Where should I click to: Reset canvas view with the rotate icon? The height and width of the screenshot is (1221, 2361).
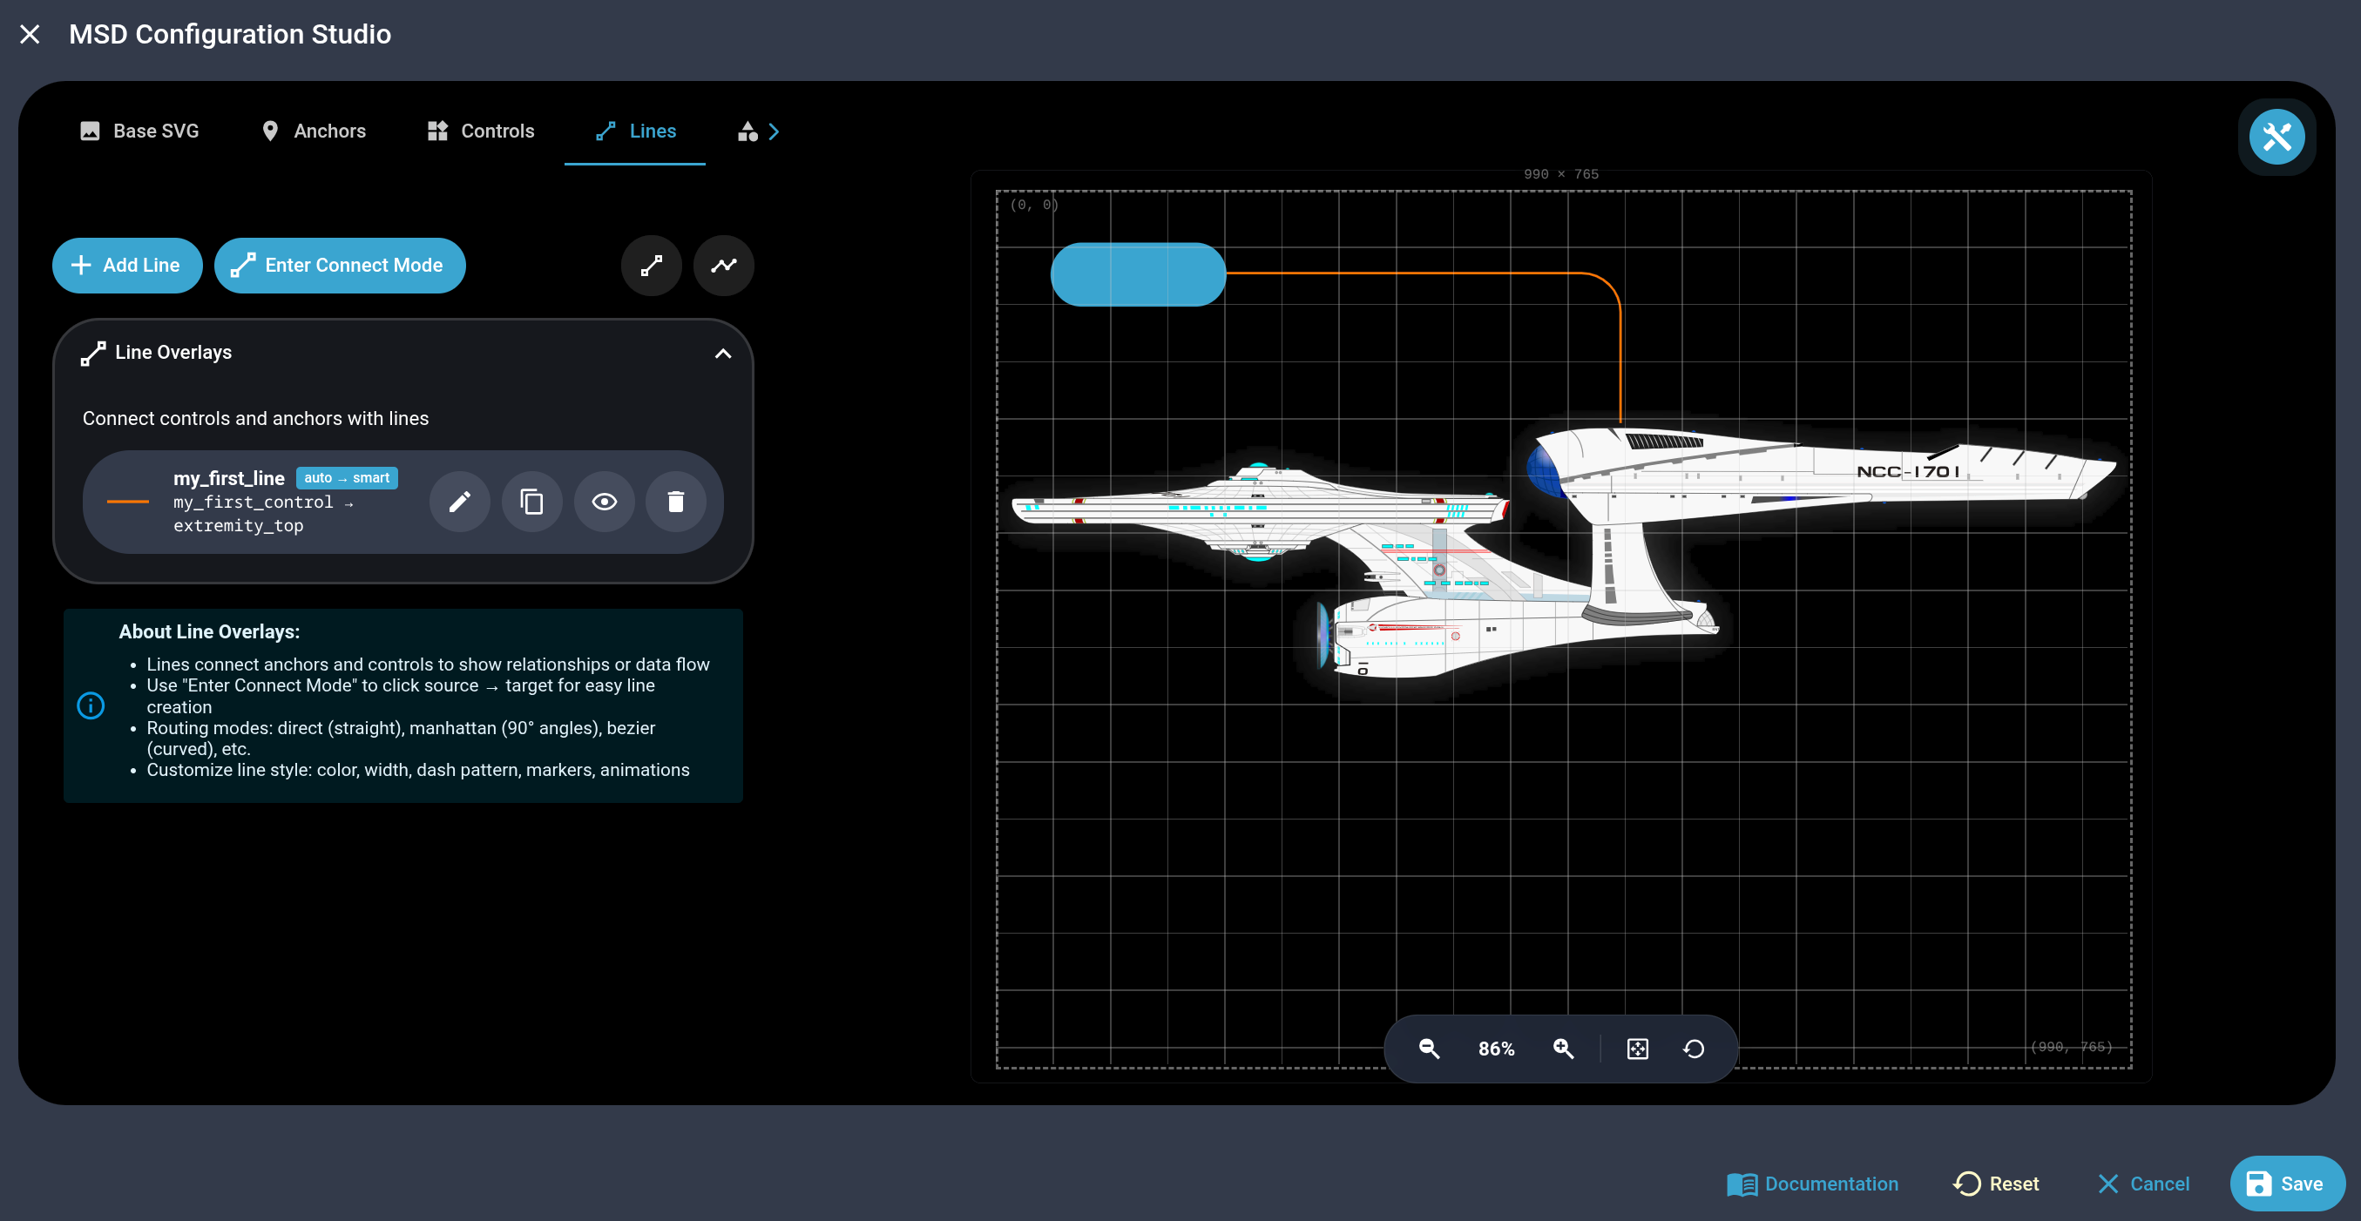click(1695, 1049)
